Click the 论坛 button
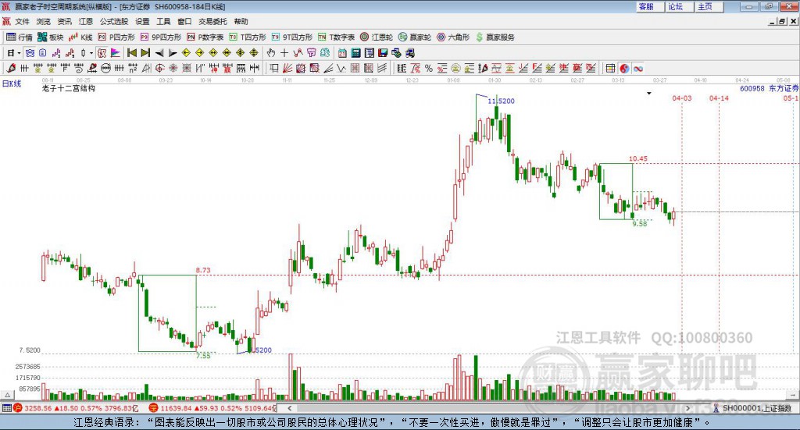 click(x=679, y=6)
